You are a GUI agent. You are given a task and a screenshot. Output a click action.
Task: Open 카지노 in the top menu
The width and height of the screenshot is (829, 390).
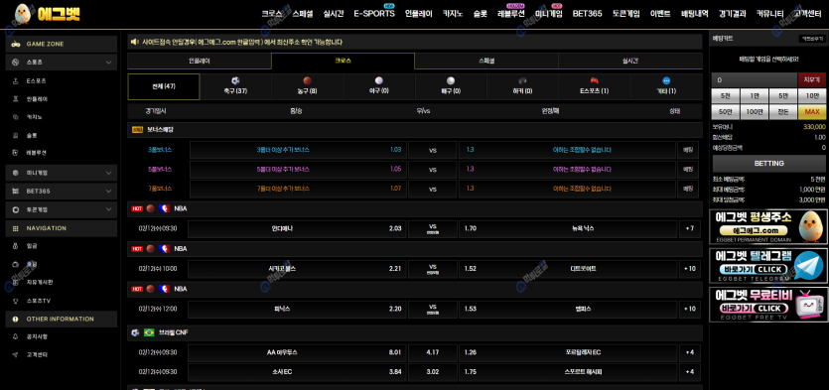pyautogui.click(x=453, y=14)
